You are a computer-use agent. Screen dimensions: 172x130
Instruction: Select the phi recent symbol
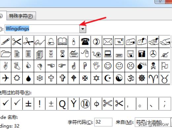pos(96,104)
